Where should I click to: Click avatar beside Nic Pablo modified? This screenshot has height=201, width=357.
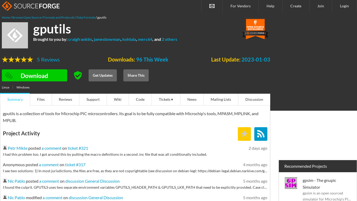click(5, 197)
